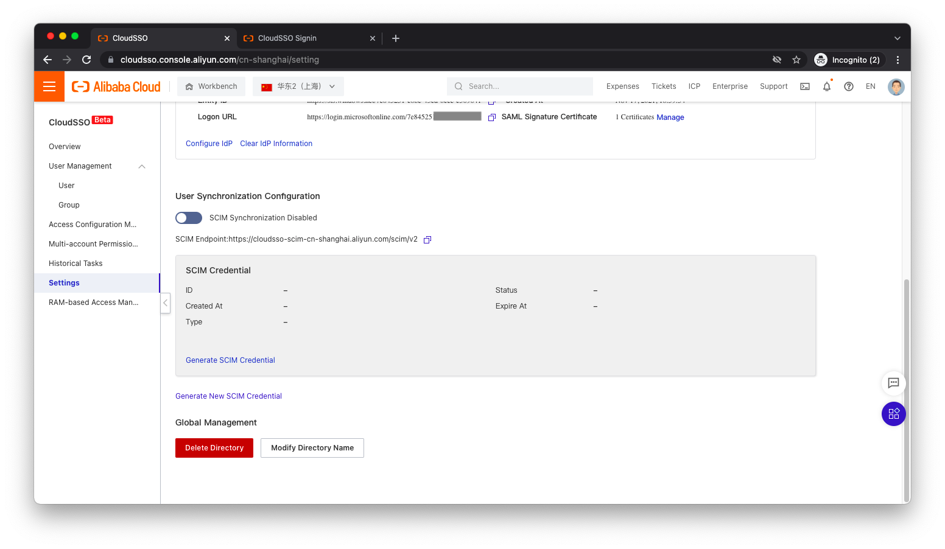Collapse the left sidebar panel
The height and width of the screenshot is (549, 945).
point(165,302)
